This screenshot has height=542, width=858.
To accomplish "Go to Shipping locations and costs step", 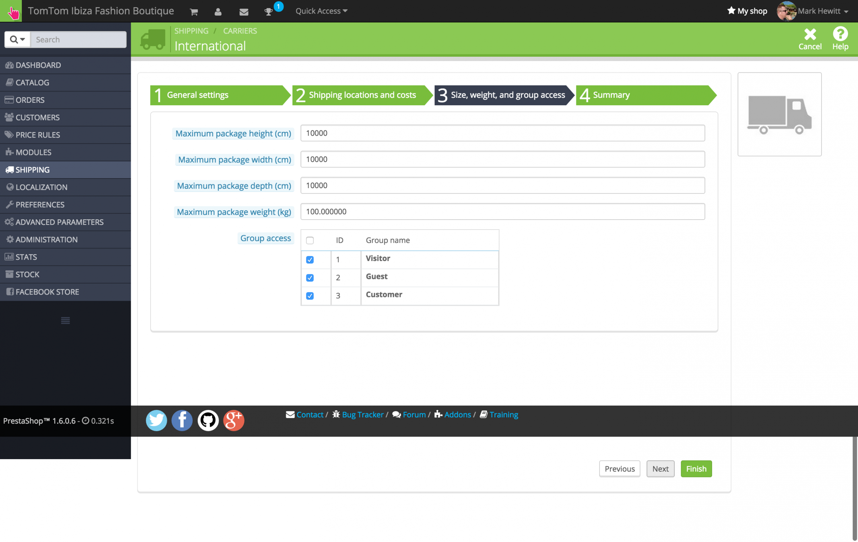I will point(361,95).
